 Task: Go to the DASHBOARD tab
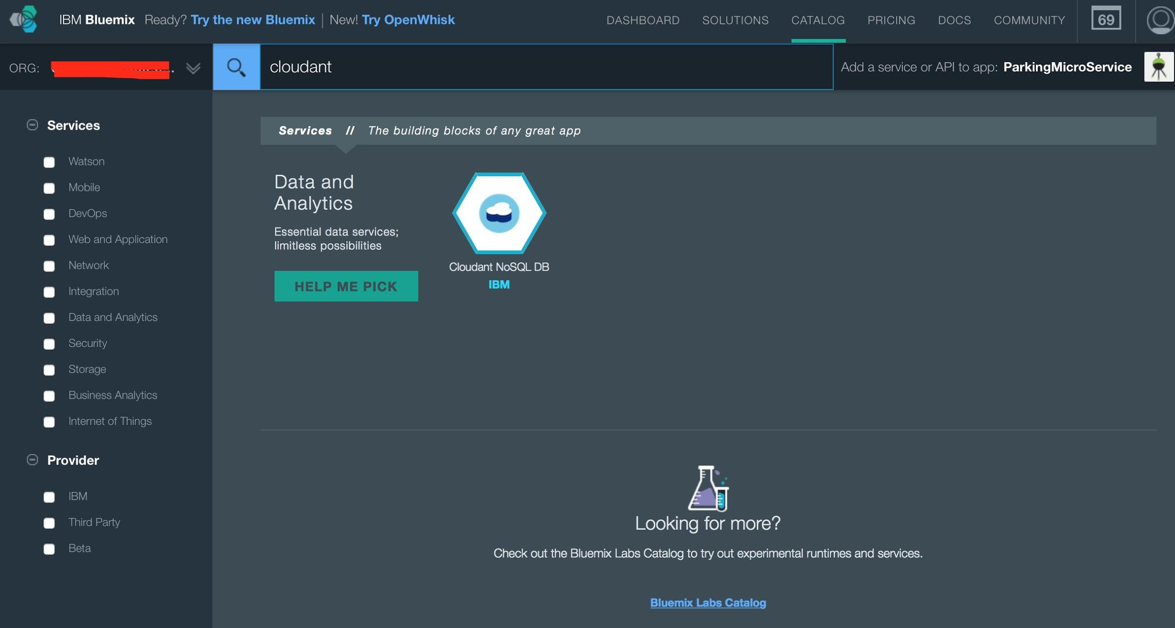(642, 20)
